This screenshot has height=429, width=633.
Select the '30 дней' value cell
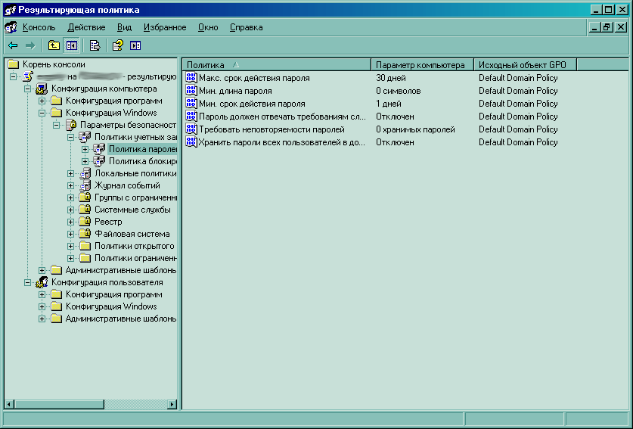[x=391, y=78]
